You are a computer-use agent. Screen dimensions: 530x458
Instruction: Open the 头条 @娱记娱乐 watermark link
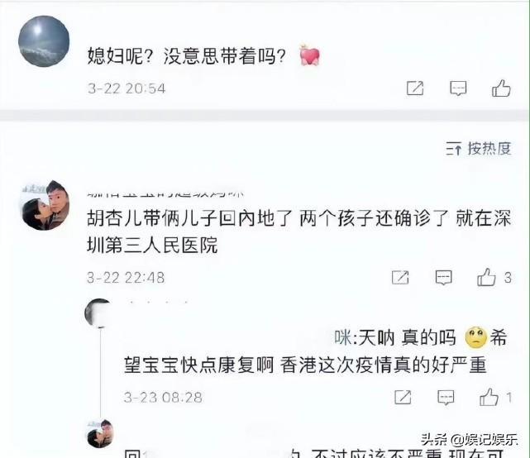[x=470, y=440]
